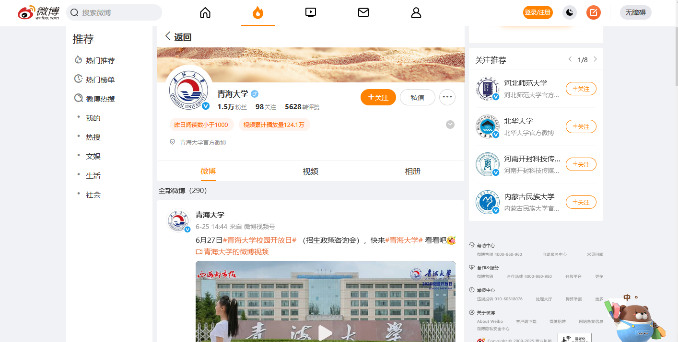Click the 登录/注册 button
The width and height of the screenshot is (678, 342).
pos(537,12)
